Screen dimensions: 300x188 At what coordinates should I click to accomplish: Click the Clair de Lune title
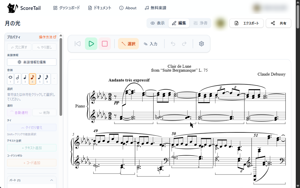[x=179, y=66]
